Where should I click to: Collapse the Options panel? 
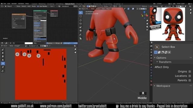point(161,58)
